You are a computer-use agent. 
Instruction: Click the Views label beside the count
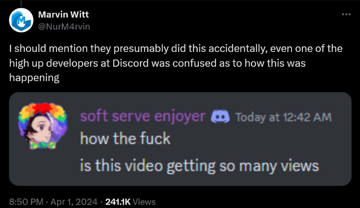tap(144, 202)
